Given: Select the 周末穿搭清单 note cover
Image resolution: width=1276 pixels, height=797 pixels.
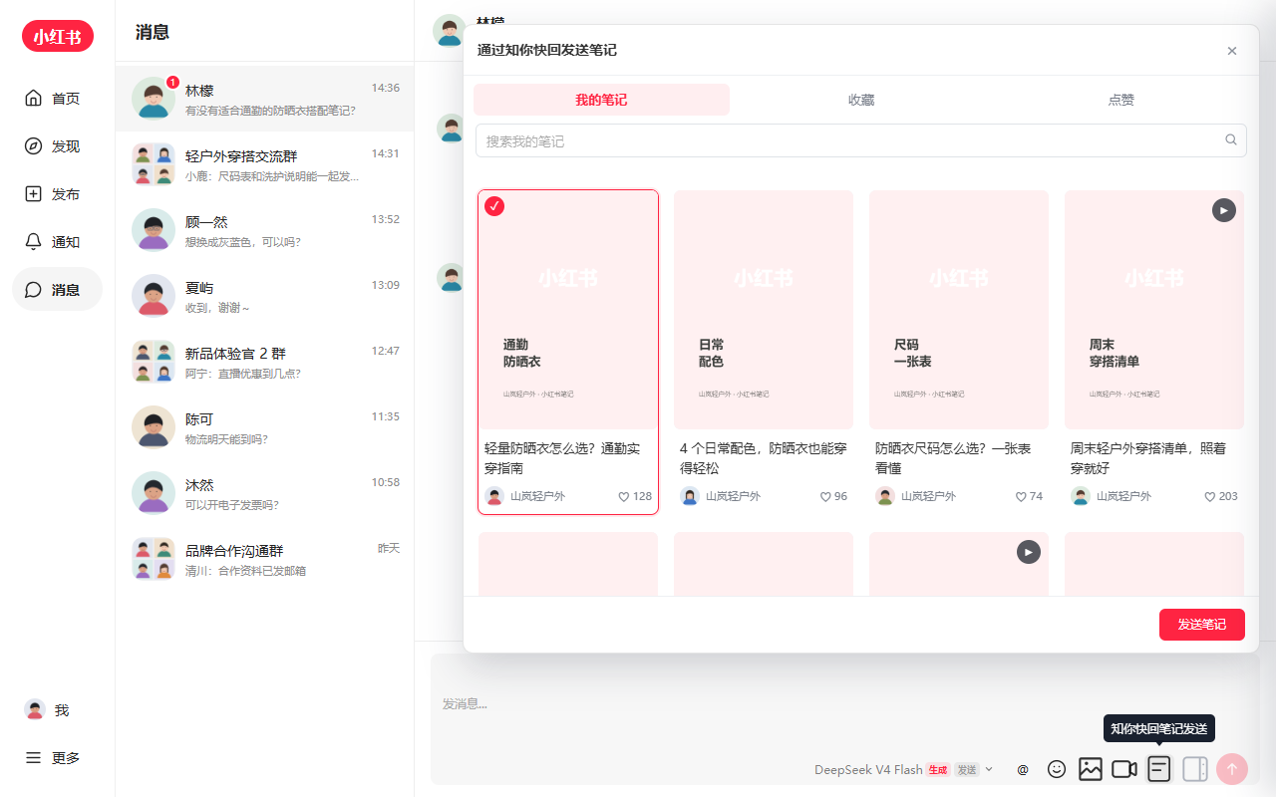Looking at the screenshot, I should [1154, 310].
